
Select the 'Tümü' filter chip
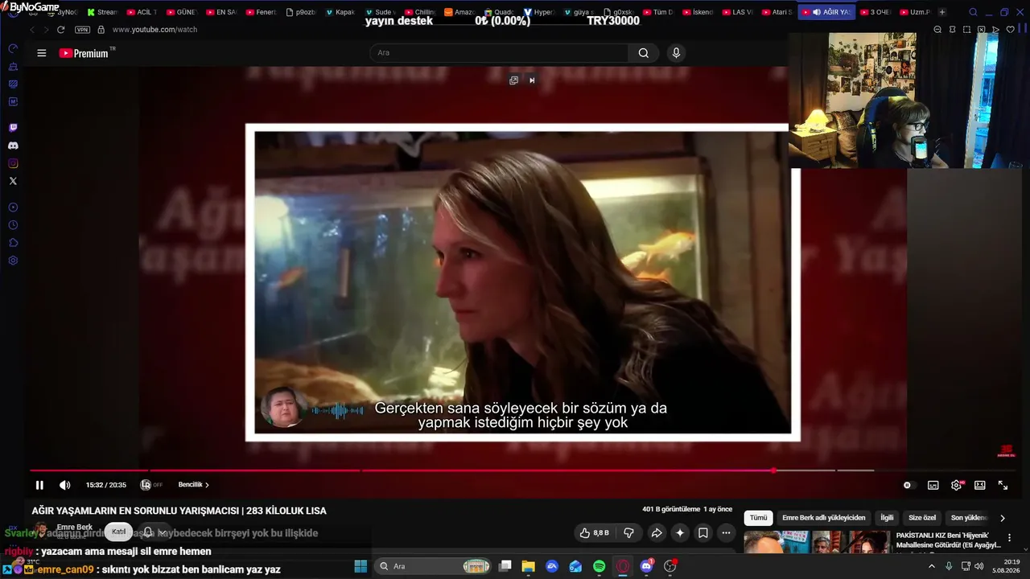coord(759,518)
